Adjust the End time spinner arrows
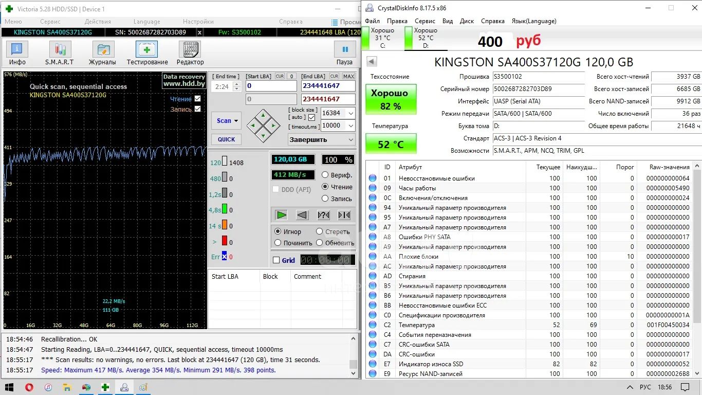 click(236, 87)
